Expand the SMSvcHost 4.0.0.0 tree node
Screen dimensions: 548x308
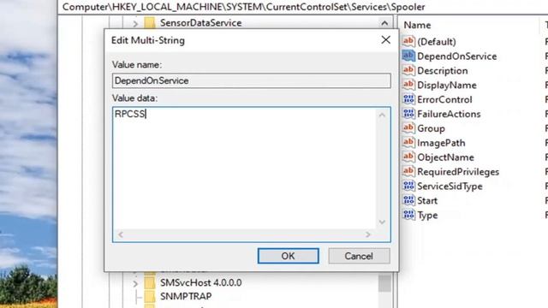pyautogui.click(x=135, y=283)
